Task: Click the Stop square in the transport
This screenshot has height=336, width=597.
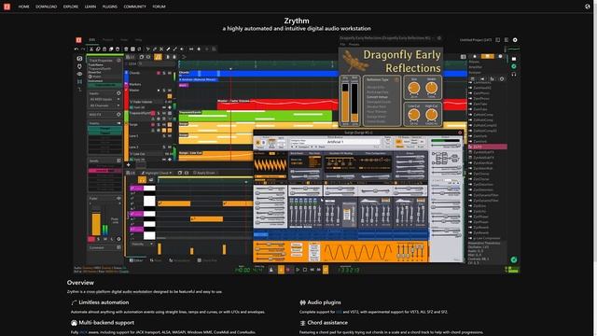Action: pyautogui.click(x=305, y=270)
